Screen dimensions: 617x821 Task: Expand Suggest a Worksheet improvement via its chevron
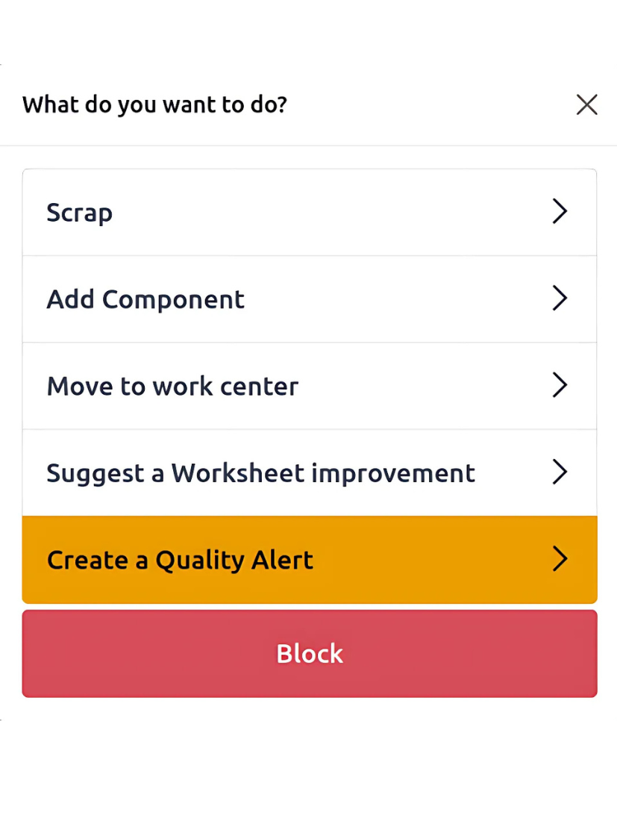tap(560, 472)
